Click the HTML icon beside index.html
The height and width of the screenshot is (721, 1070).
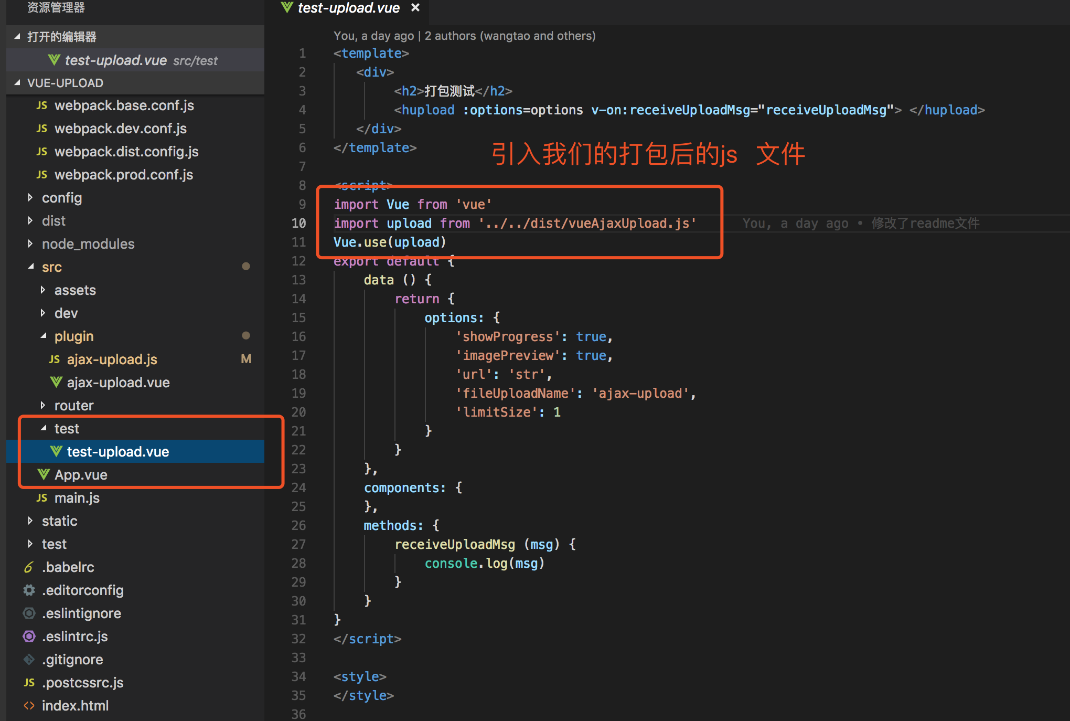[29, 706]
